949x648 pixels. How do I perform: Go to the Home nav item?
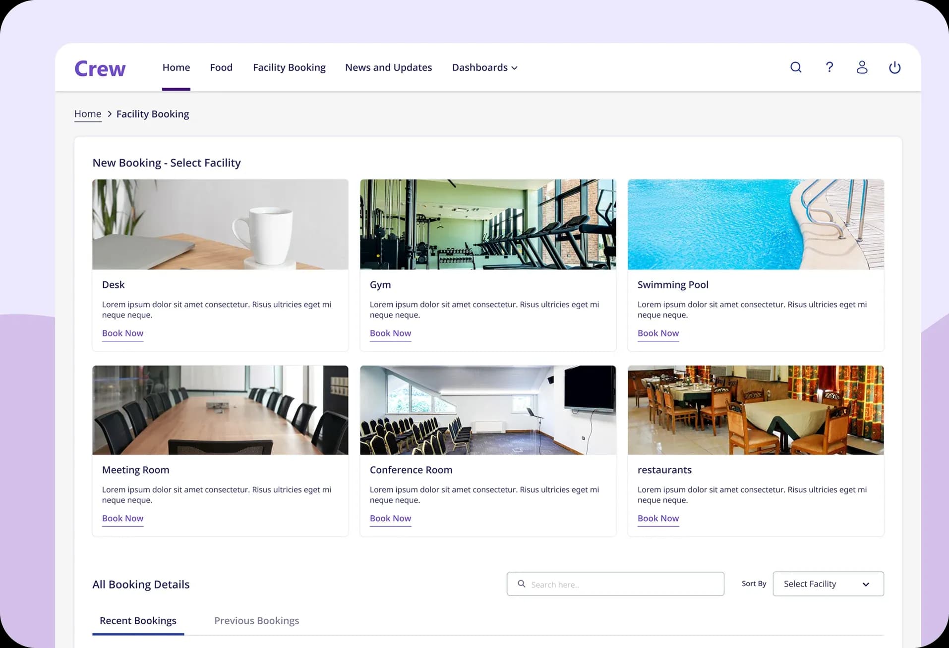coord(176,67)
